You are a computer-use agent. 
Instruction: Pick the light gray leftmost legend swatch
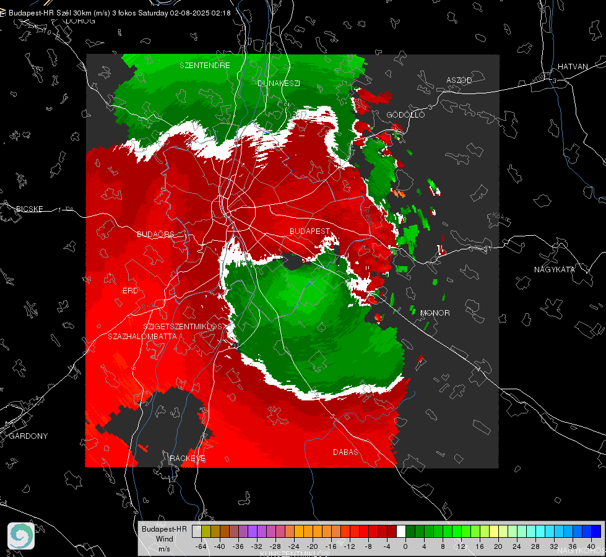tap(197, 531)
